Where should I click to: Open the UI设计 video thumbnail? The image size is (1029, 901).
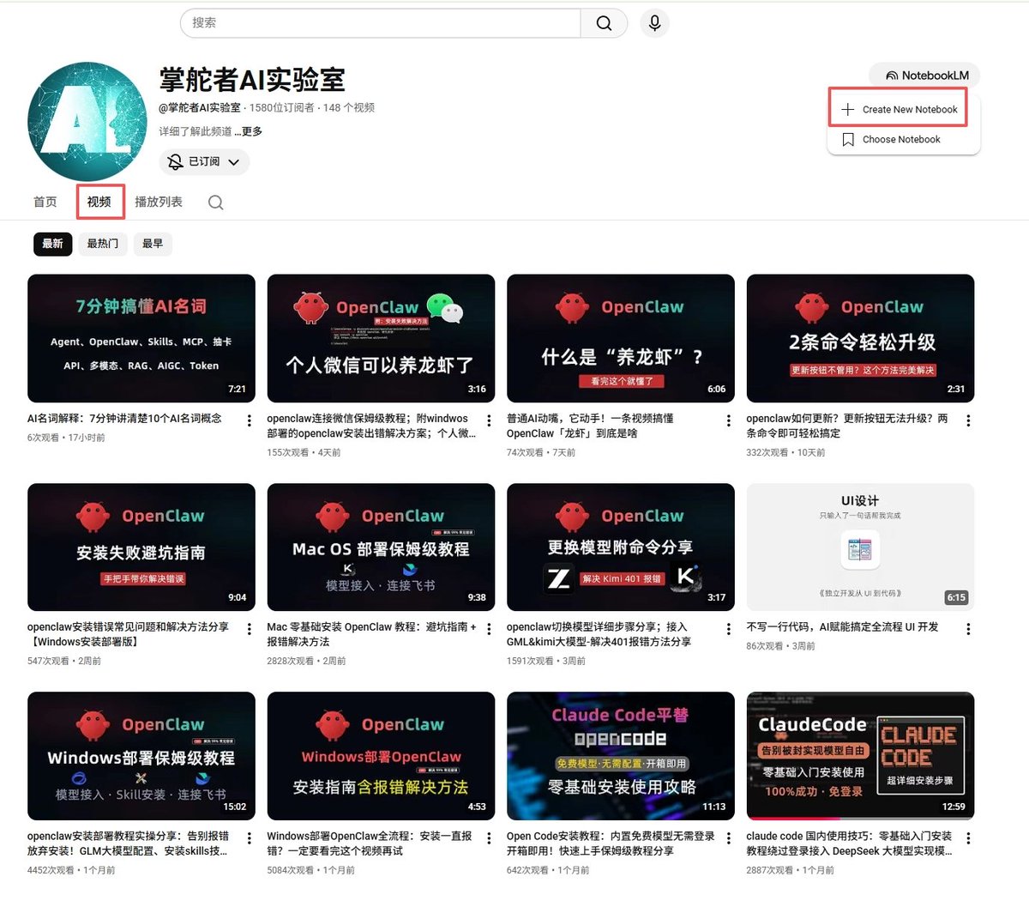click(x=860, y=547)
